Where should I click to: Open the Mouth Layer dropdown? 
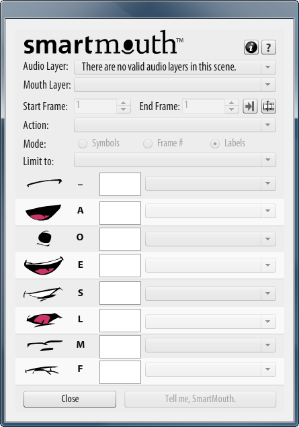175,85
